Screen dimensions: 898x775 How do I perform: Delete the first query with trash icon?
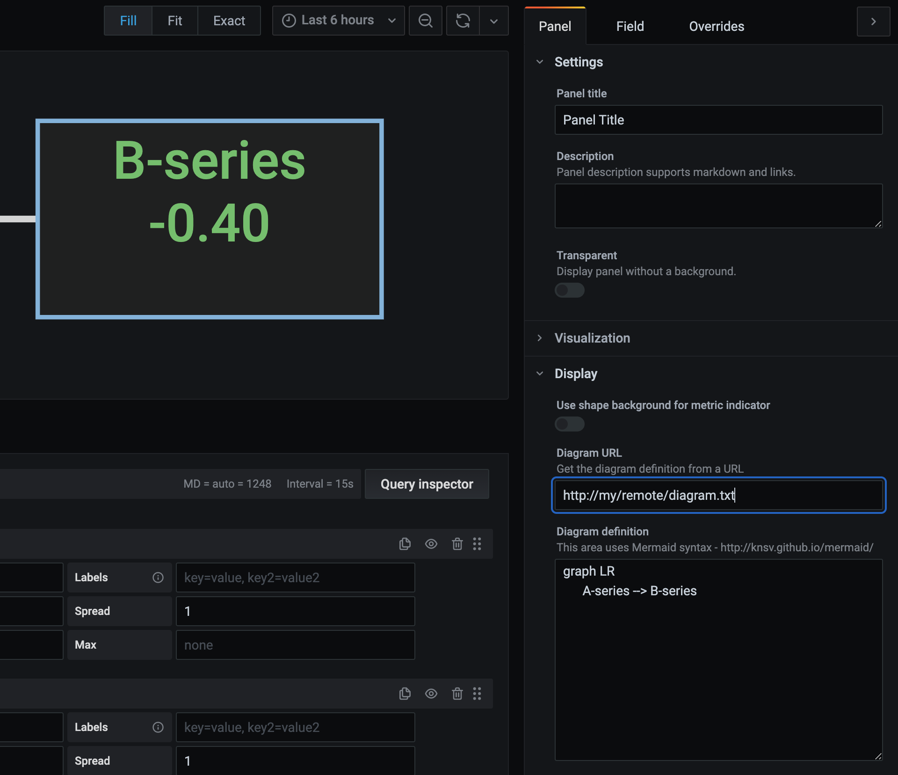coord(457,544)
